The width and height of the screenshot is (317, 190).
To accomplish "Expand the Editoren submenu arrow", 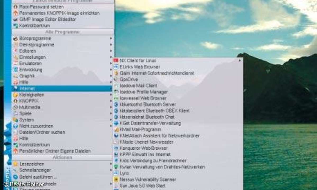I will click(111, 51).
